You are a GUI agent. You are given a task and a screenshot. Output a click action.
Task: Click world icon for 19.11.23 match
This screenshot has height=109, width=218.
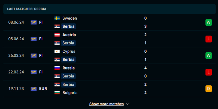[x=34, y=89]
